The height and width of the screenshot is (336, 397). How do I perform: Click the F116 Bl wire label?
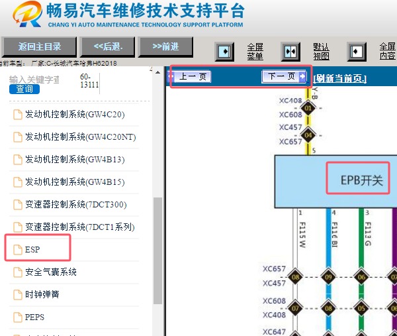click(x=335, y=235)
